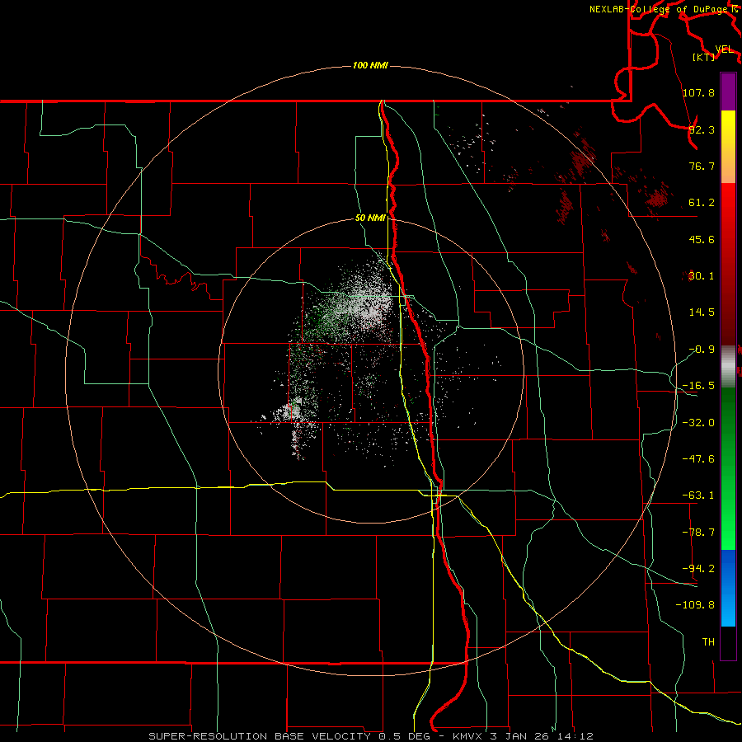Click the -109.8 legend value
This screenshot has height=742, width=742.
pyautogui.click(x=695, y=605)
